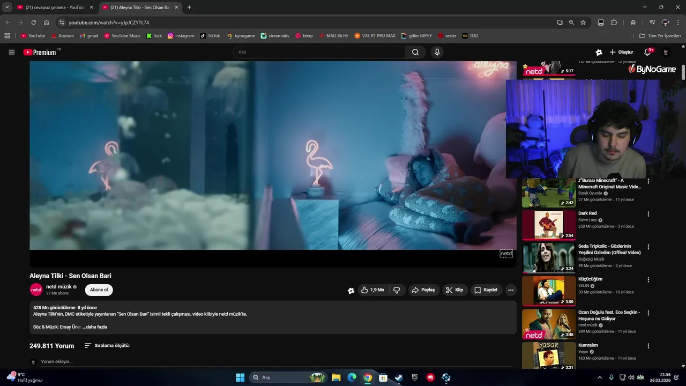Open the Chrome extensions puzzle icon
This screenshot has height=386, width=686.
coord(614,23)
